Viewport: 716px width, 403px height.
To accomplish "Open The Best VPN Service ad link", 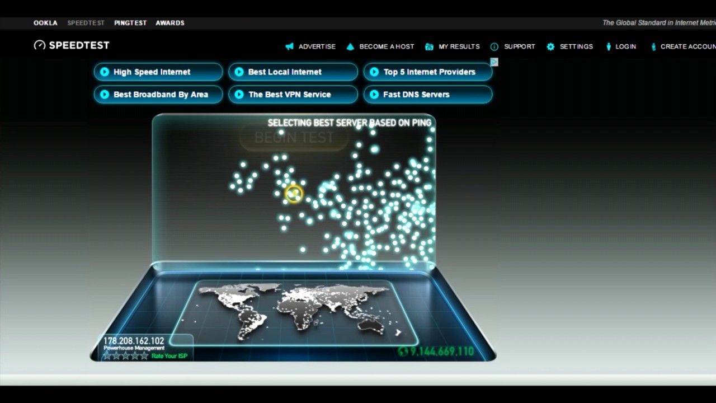I will click(x=293, y=95).
